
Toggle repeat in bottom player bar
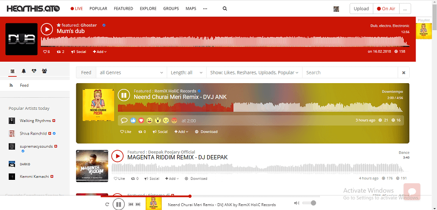107,205
